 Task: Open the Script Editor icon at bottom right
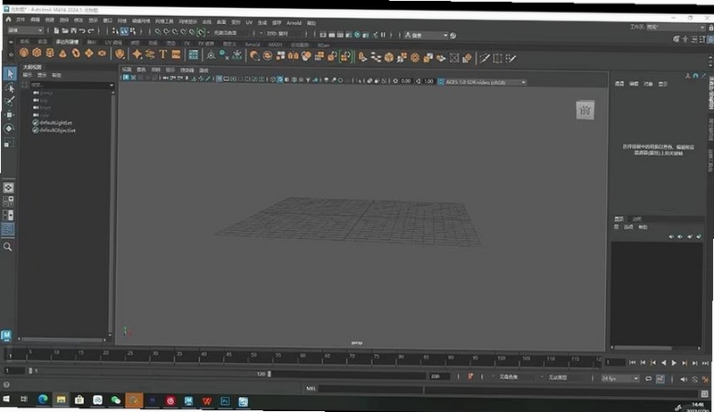pyautogui.click(x=705, y=393)
